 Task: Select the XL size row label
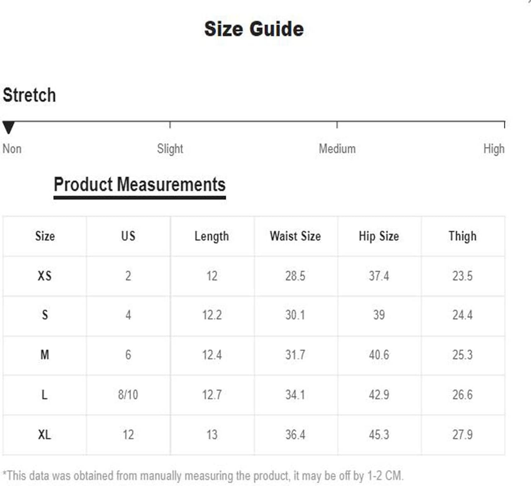[x=44, y=435]
